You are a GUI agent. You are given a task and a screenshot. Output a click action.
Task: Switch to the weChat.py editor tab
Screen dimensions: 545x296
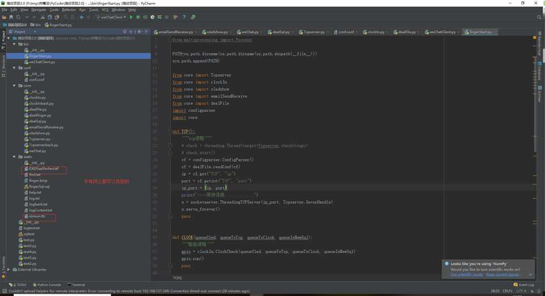click(249, 32)
